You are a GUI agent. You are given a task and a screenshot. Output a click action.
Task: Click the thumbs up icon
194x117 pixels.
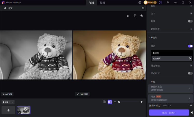point(128,15)
